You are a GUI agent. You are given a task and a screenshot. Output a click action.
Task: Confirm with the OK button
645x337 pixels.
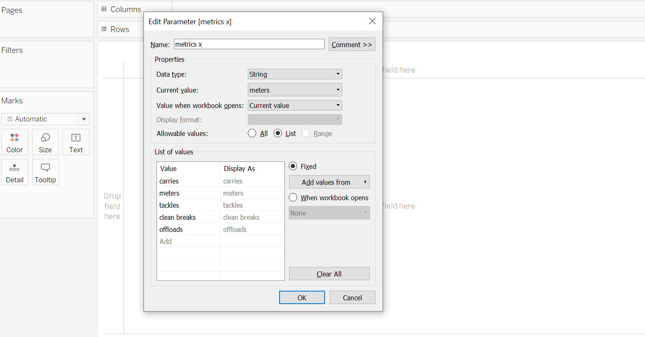coord(302,298)
